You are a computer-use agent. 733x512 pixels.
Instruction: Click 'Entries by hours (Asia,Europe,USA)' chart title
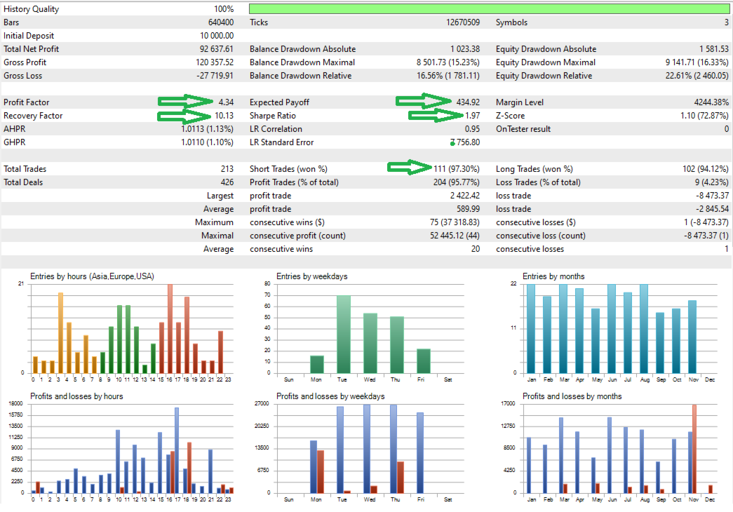(92, 276)
